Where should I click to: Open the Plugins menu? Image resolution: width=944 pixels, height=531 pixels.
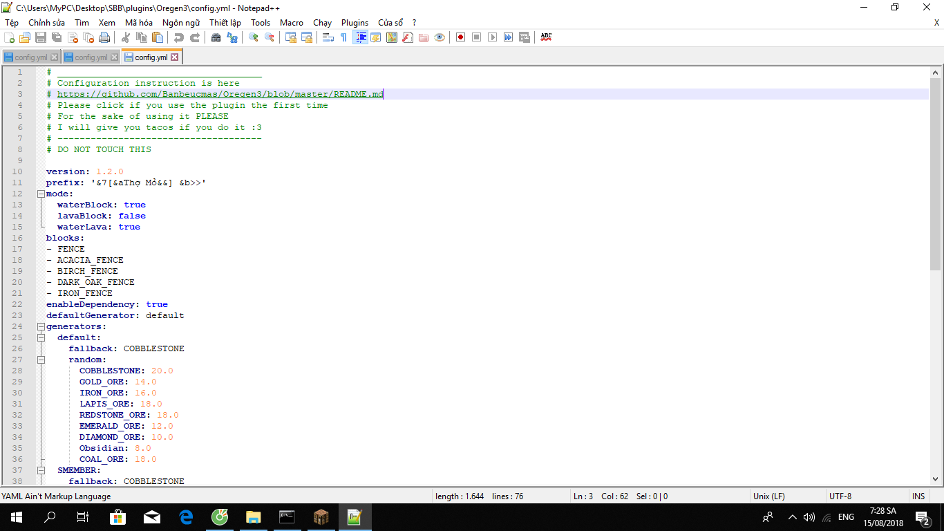(355, 23)
